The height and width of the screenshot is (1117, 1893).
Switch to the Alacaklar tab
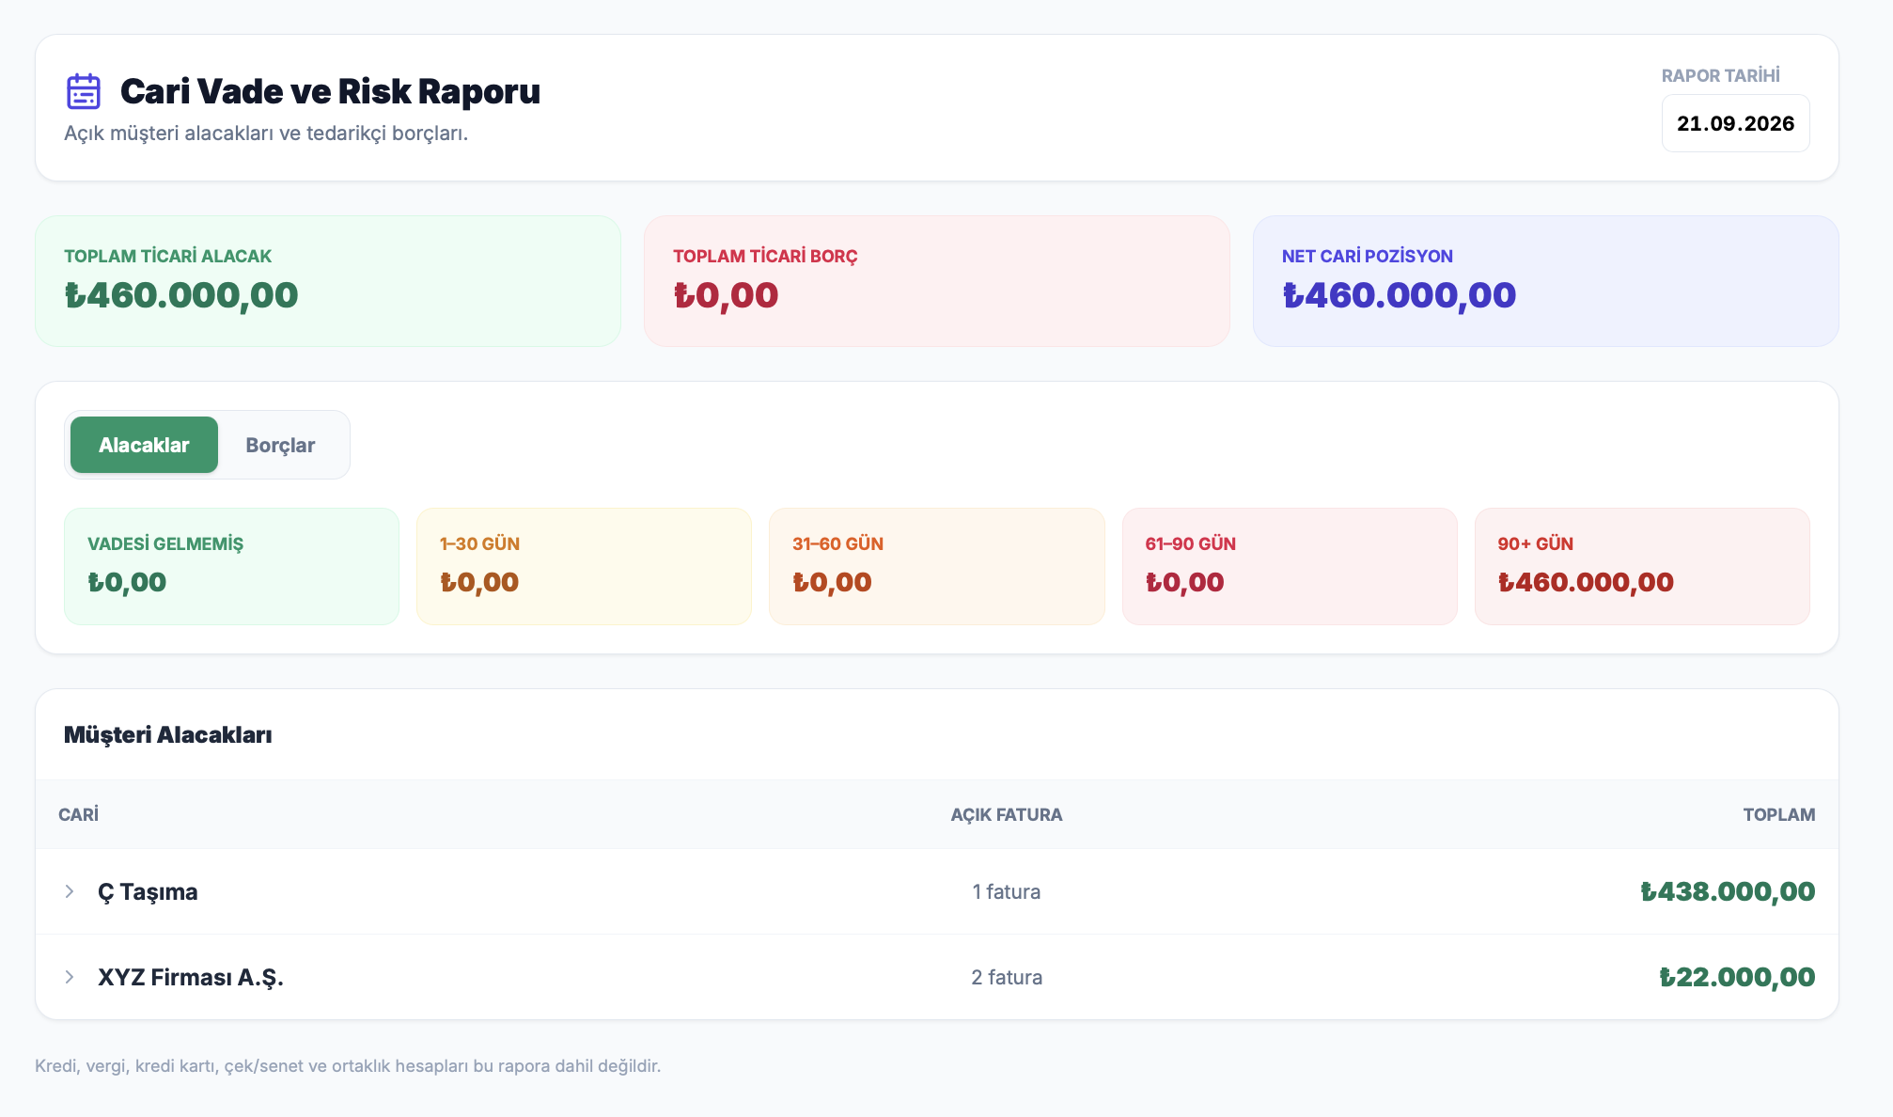144,445
